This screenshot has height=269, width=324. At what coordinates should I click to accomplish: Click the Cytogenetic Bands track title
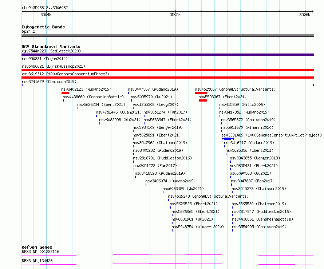43,27
